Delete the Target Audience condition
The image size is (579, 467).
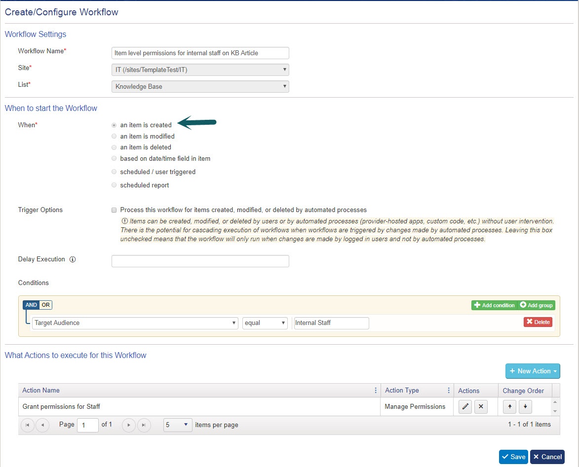[x=538, y=322]
